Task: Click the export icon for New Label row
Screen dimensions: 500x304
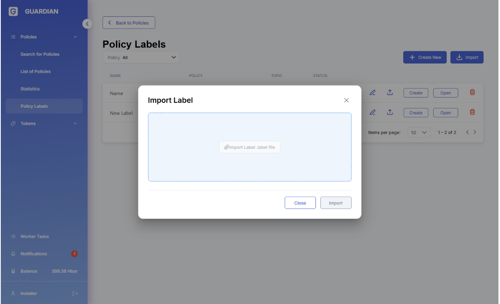Action: [x=390, y=112]
